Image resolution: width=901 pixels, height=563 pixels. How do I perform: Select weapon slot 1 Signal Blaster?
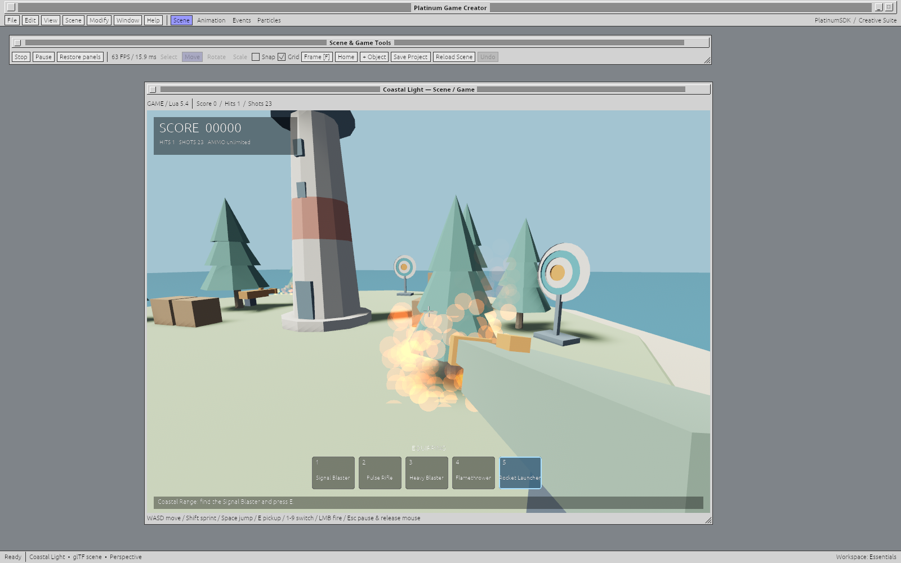[x=333, y=473]
